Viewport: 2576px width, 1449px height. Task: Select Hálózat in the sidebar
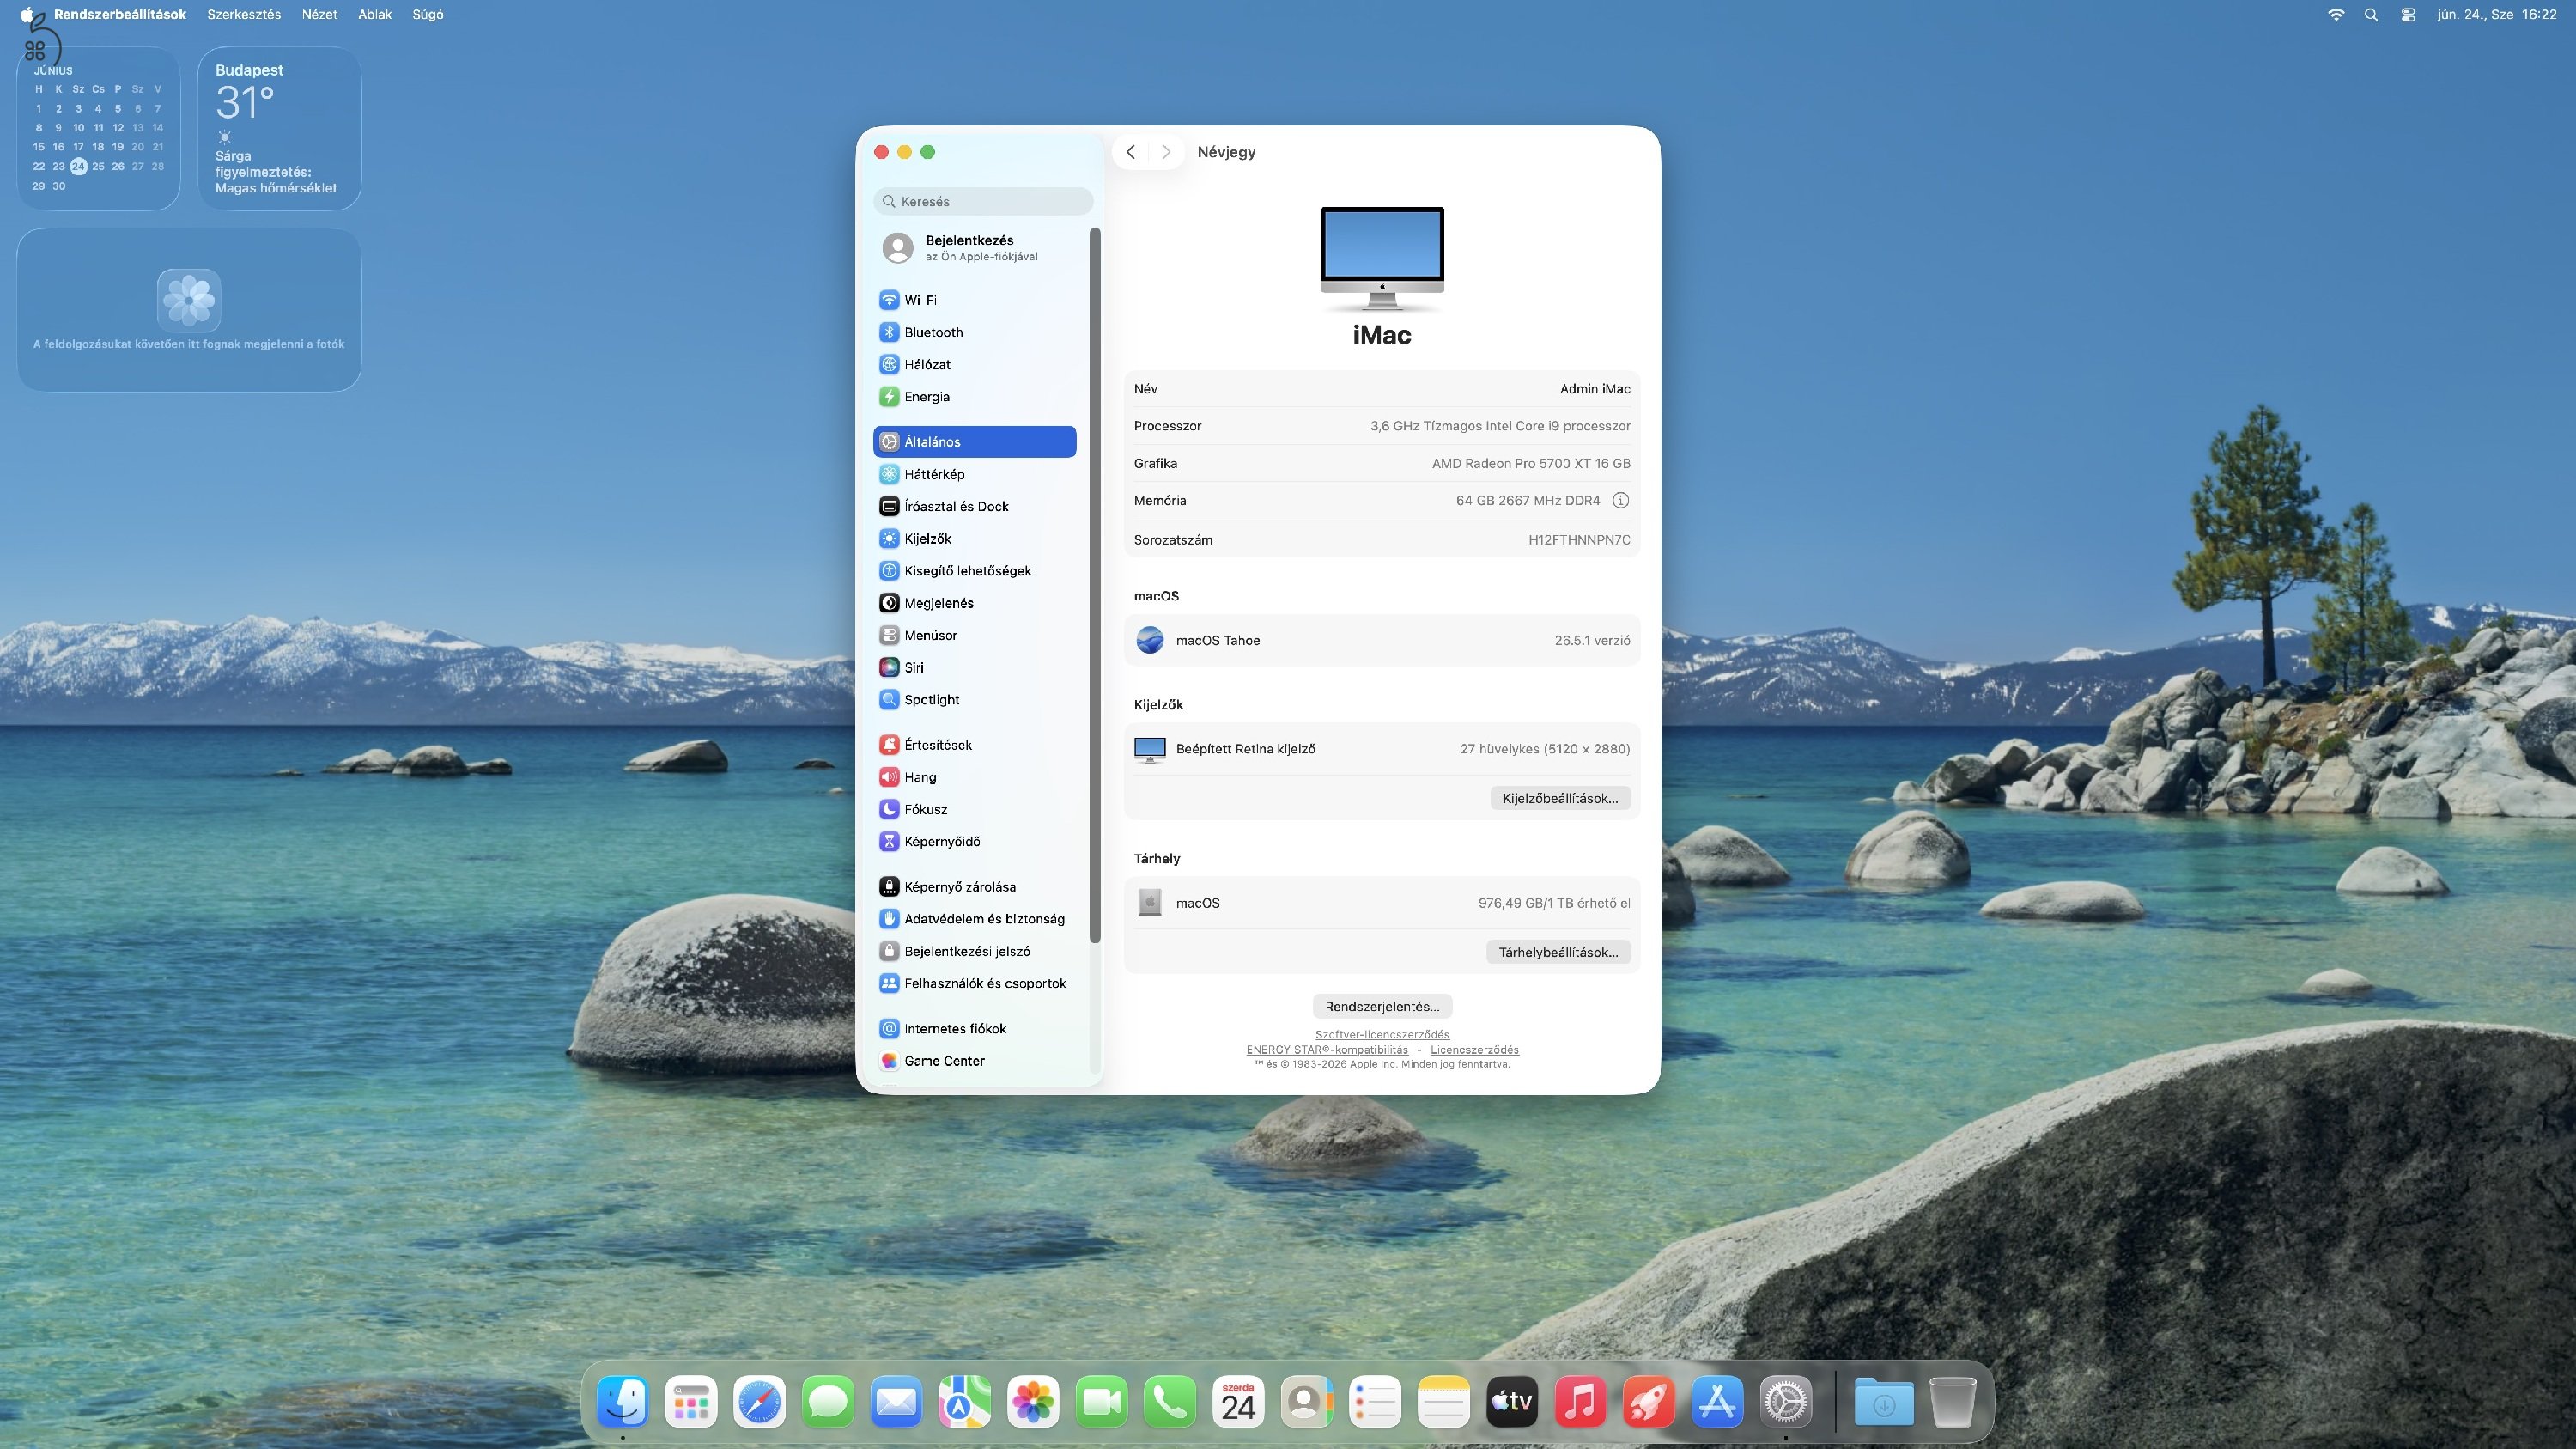(x=974, y=364)
